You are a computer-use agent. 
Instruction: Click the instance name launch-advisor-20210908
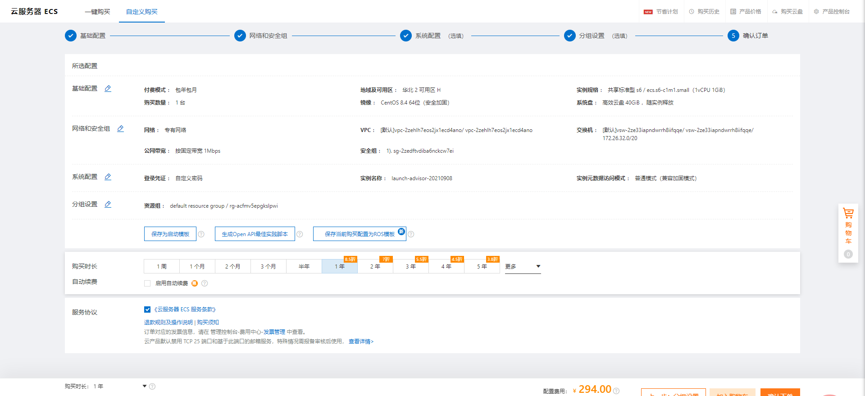[x=422, y=178]
